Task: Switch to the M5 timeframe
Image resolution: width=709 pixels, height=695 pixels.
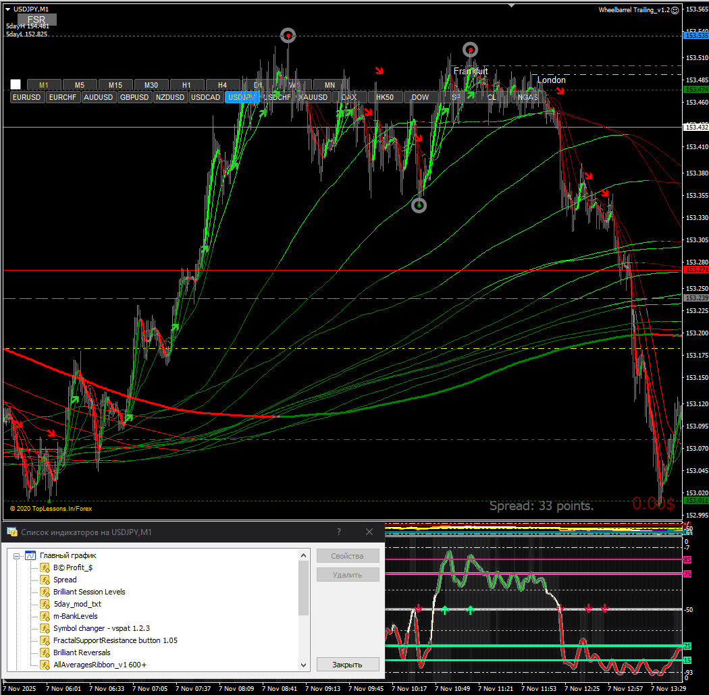Action: (80, 85)
